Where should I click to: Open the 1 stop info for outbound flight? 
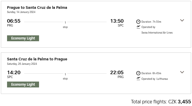65,25
